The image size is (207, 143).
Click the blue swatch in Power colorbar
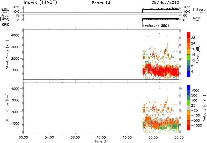189,74
